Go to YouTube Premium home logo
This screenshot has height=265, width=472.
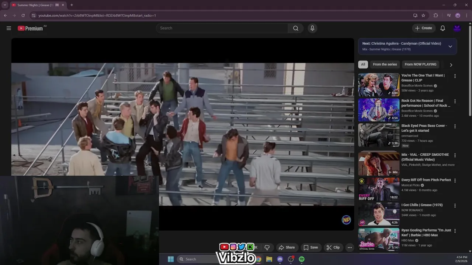pyautogui.click(x=30, y=28)
